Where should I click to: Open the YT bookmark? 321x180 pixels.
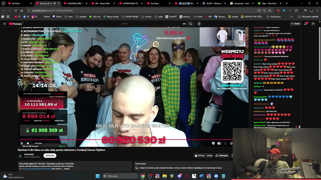17,17
